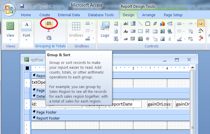
Task: Insert Page Numbers using the # icon
Action: [x=116, y=31]
